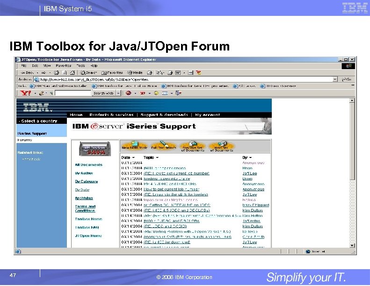Viewport: 370px width, 286px height.
Task: Click in the Yahoo toolbar search box
Action: pyautogui.click(x=73, y=93)
